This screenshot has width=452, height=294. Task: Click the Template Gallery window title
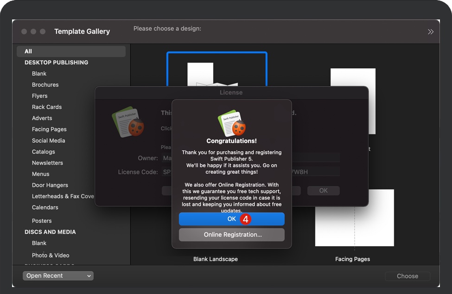tap(82, 32)
